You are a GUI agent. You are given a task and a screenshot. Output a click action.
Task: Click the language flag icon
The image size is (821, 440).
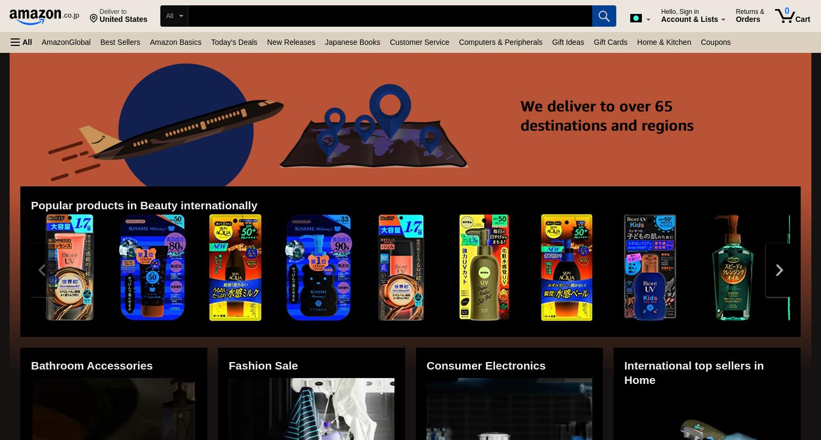636,18
